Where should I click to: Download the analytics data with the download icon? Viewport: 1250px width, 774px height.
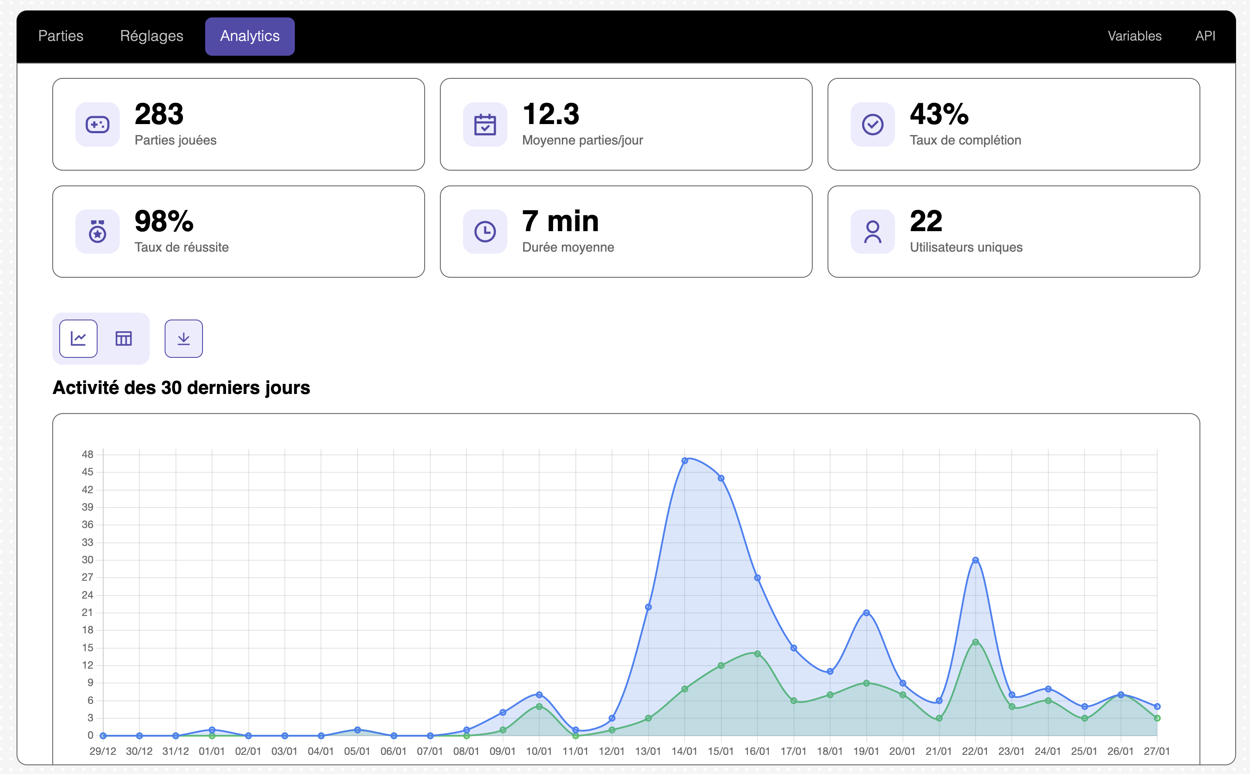(183, 338)
